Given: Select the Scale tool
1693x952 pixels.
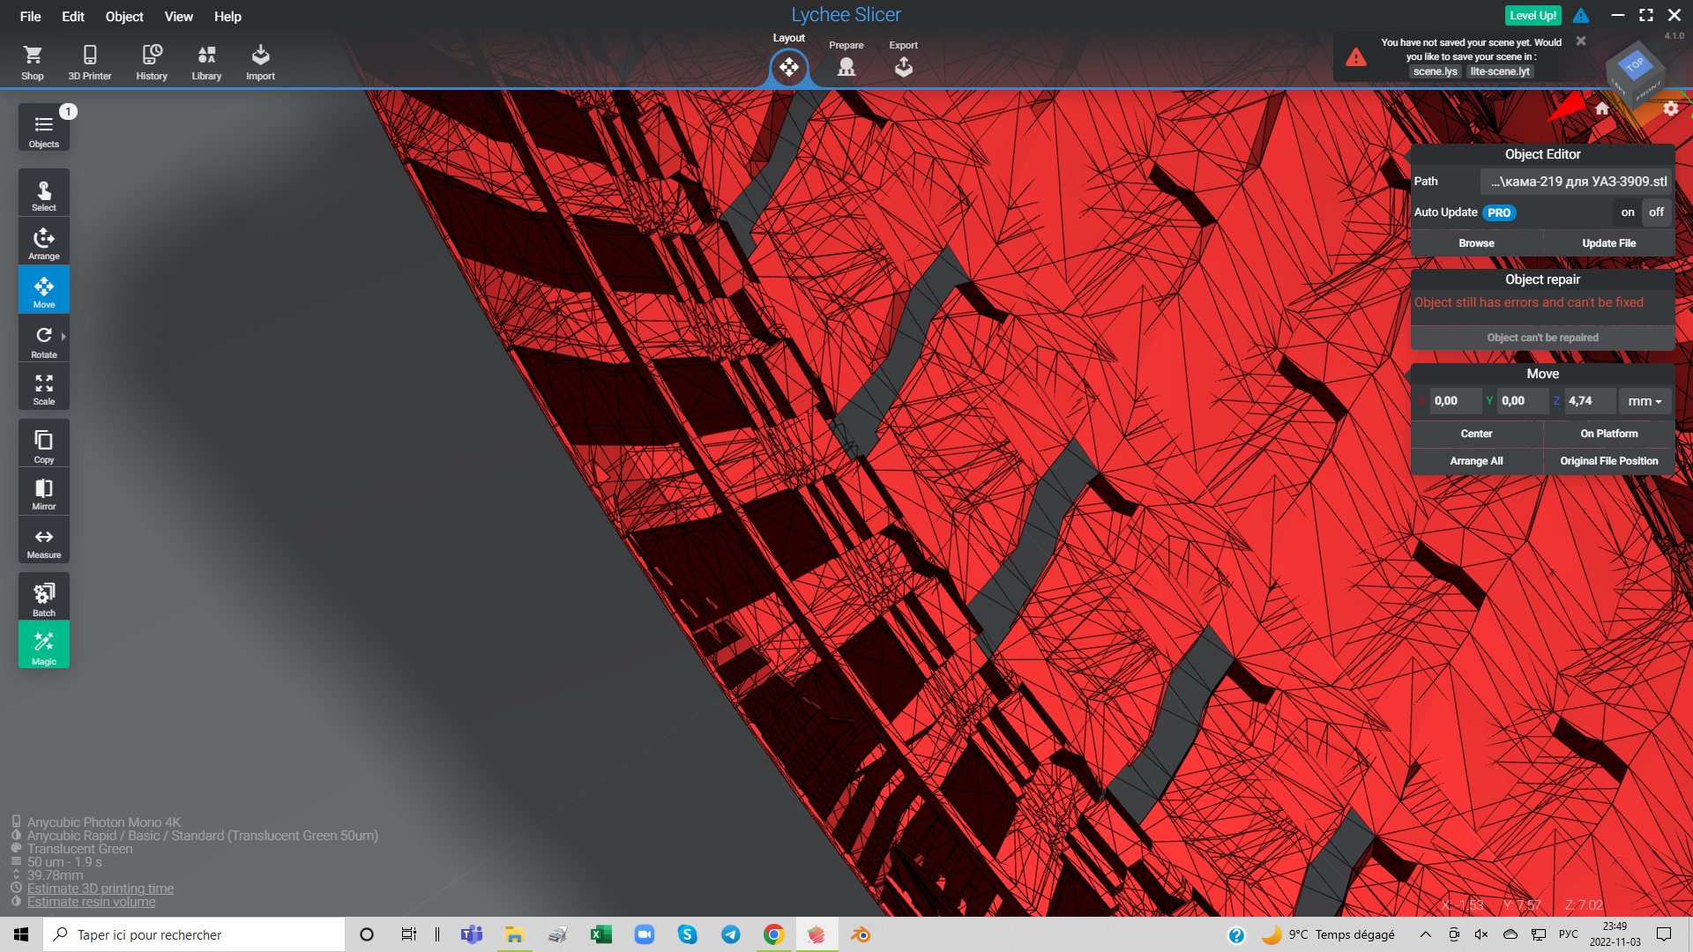Looking at the screenshot, I should (43, 389).
